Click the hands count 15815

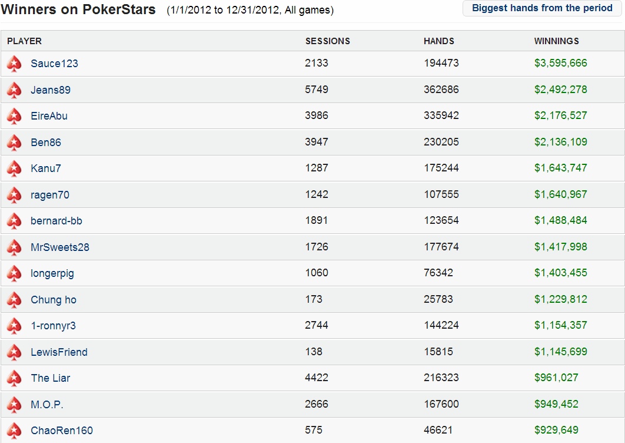tap(438, 352)
